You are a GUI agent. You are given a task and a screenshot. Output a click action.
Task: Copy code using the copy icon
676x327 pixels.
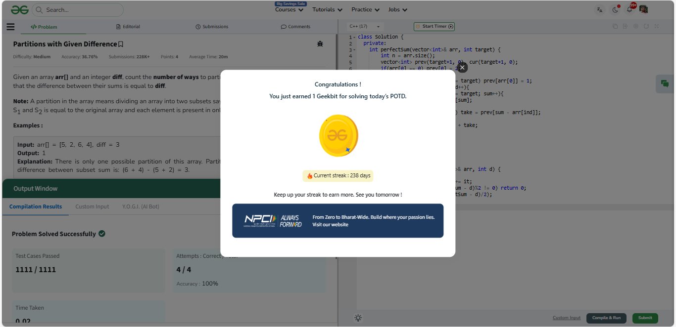coord(615,26)
